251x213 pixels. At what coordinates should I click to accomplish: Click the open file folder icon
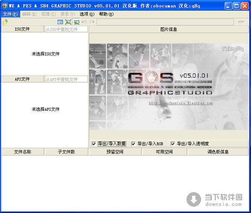tap(5, 22)
